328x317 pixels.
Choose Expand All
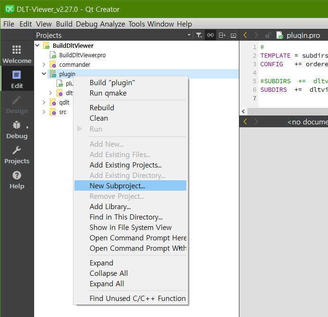click(x=130, y=284)
